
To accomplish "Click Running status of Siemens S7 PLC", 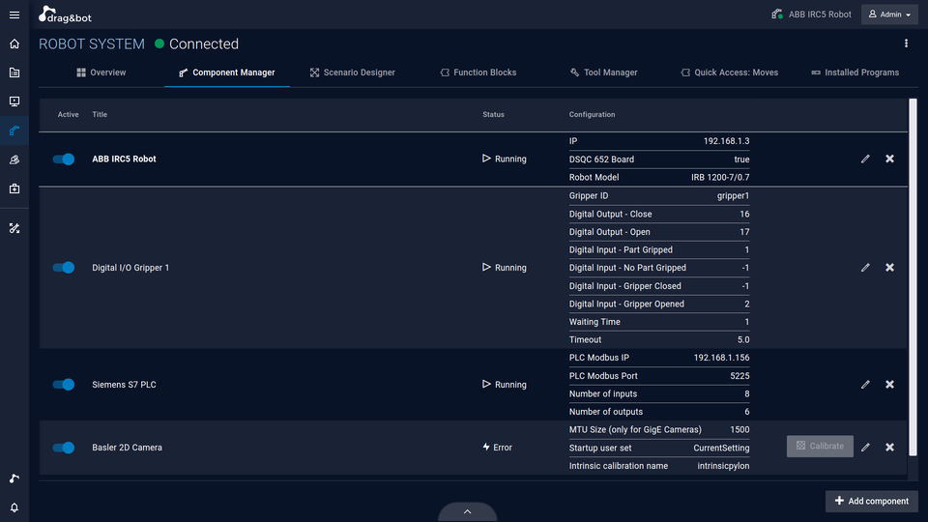I will [x=505, y=385].
